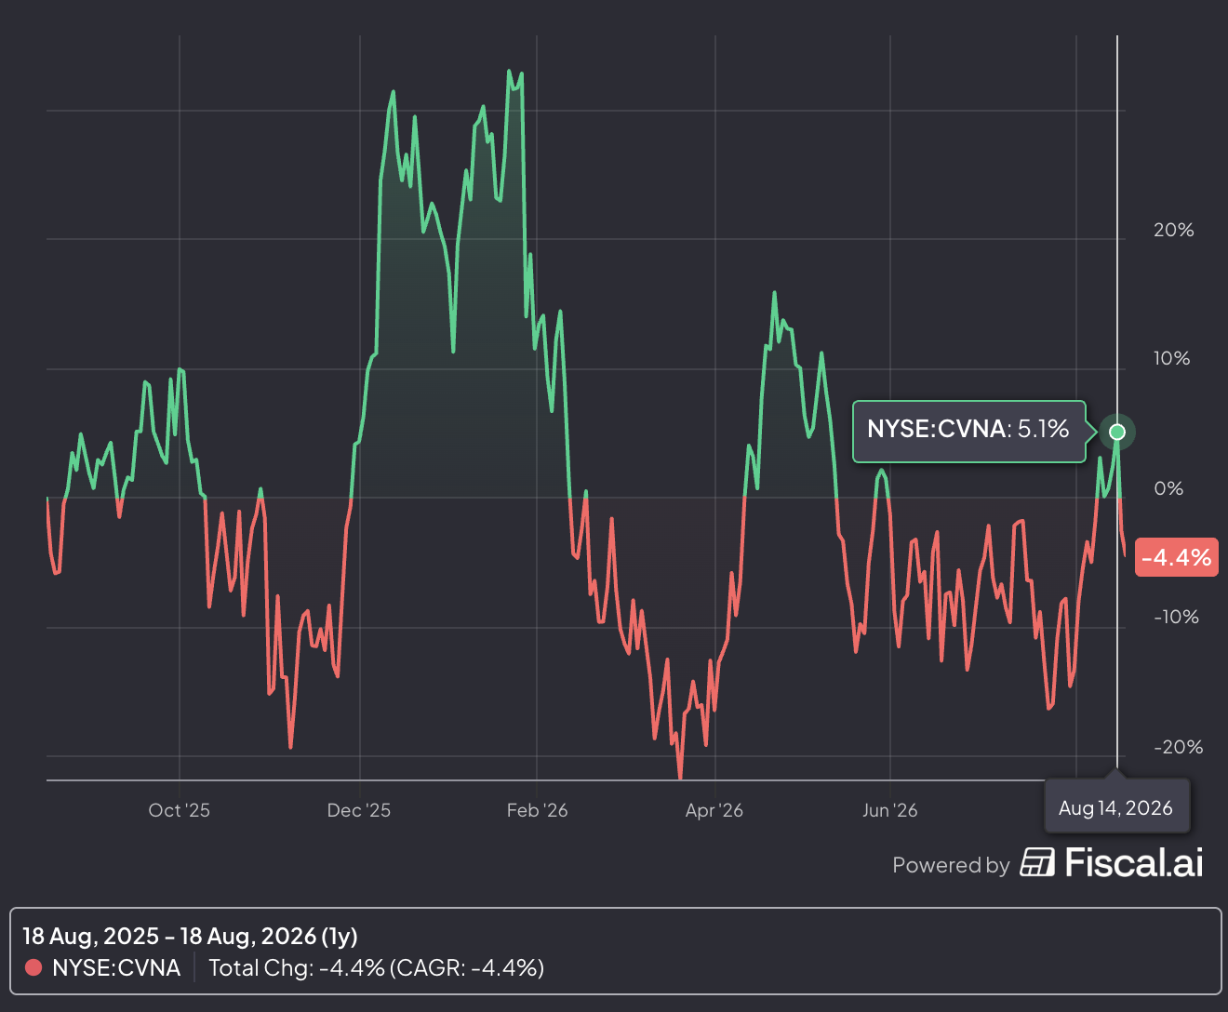
Task: Click the NYSE:CVNA: 5.1% tooltip
Action: [x=969, y=431]
